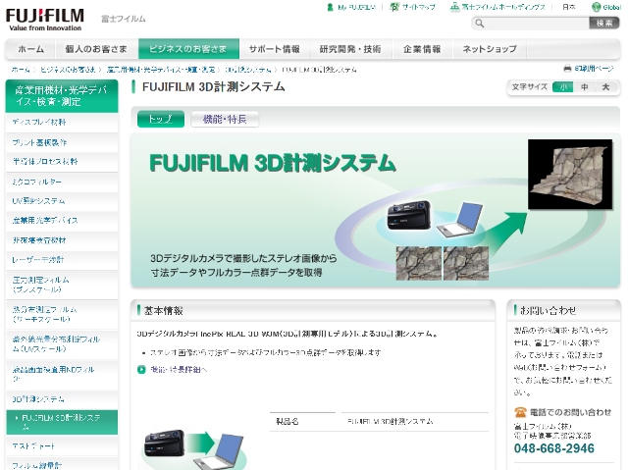Open 液晶画面検査用NDフィルター in sidebar
The image size is (628, 470).
62,374
